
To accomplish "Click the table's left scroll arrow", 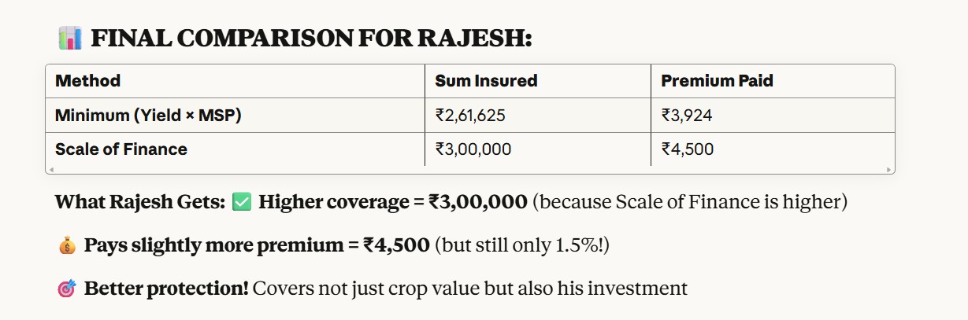I will point(50,170).
